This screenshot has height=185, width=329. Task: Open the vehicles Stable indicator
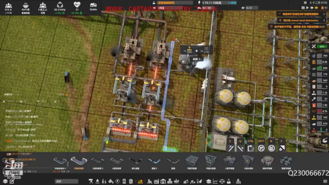click(93, 7)
